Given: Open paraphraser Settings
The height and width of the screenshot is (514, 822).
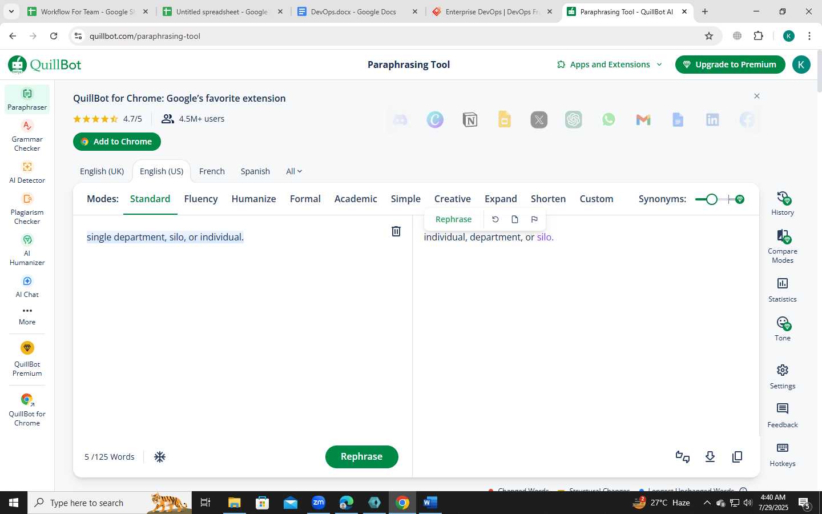Looking at the screenshot, I should tap(783, 376).
